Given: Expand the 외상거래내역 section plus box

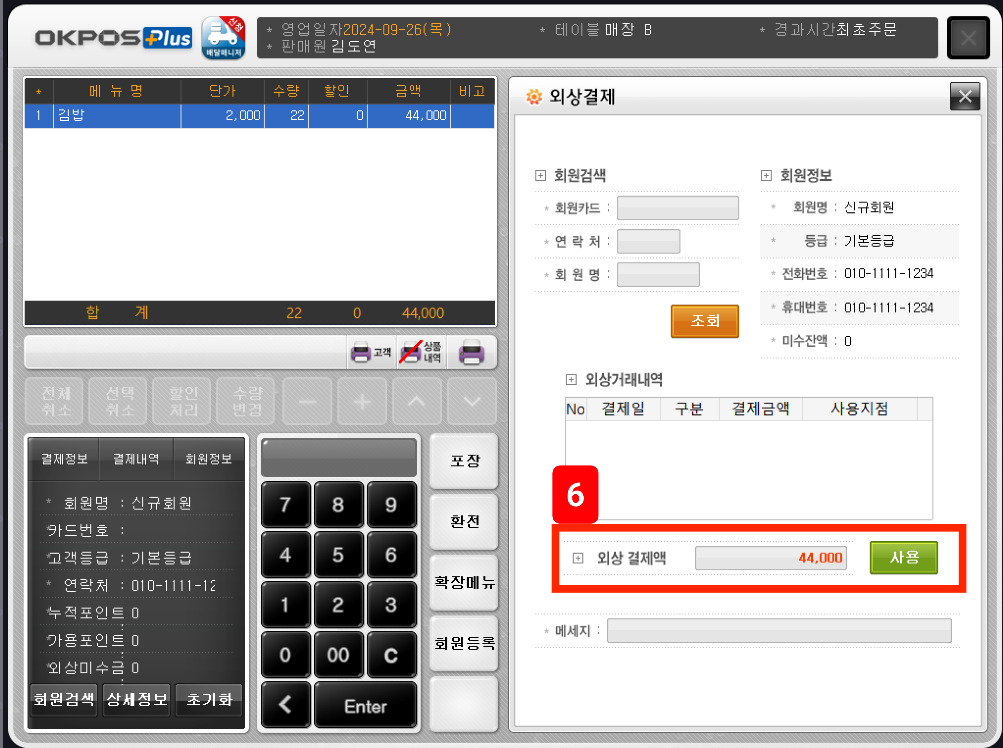Looking at the screenshot, I should [x=571, y=379].
